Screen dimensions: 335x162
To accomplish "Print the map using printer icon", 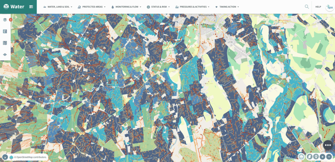I will click(301, 157).
